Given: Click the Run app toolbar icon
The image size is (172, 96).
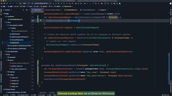Looking at the screenshot, I should tap(53, 3).
